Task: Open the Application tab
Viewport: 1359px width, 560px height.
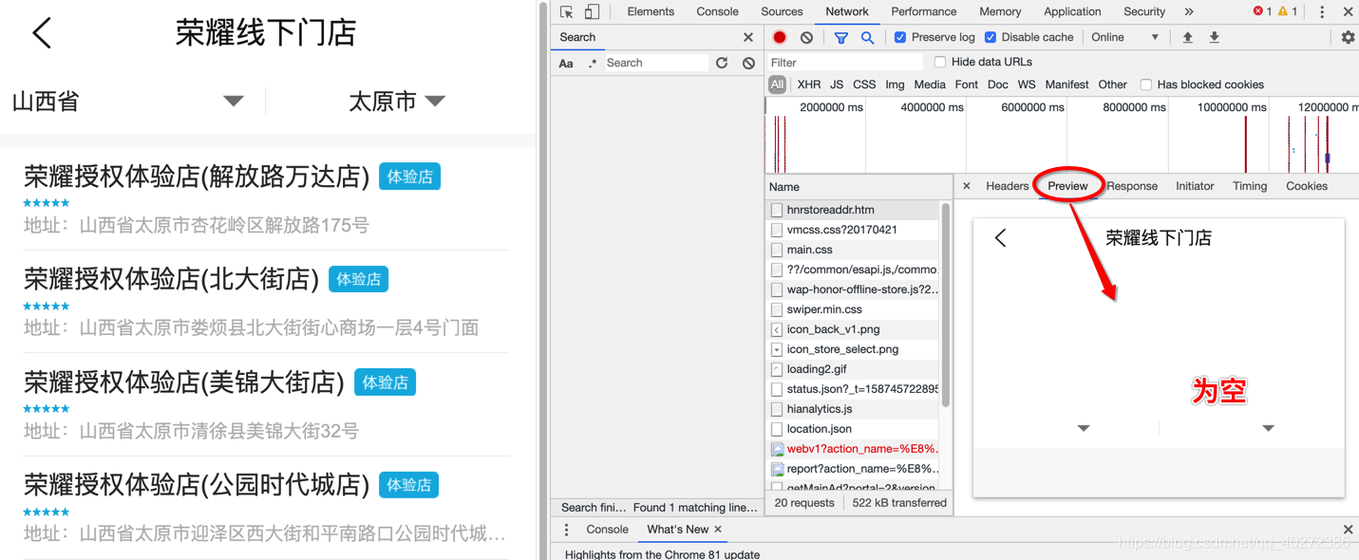Action: click(x=1072, y=11)
